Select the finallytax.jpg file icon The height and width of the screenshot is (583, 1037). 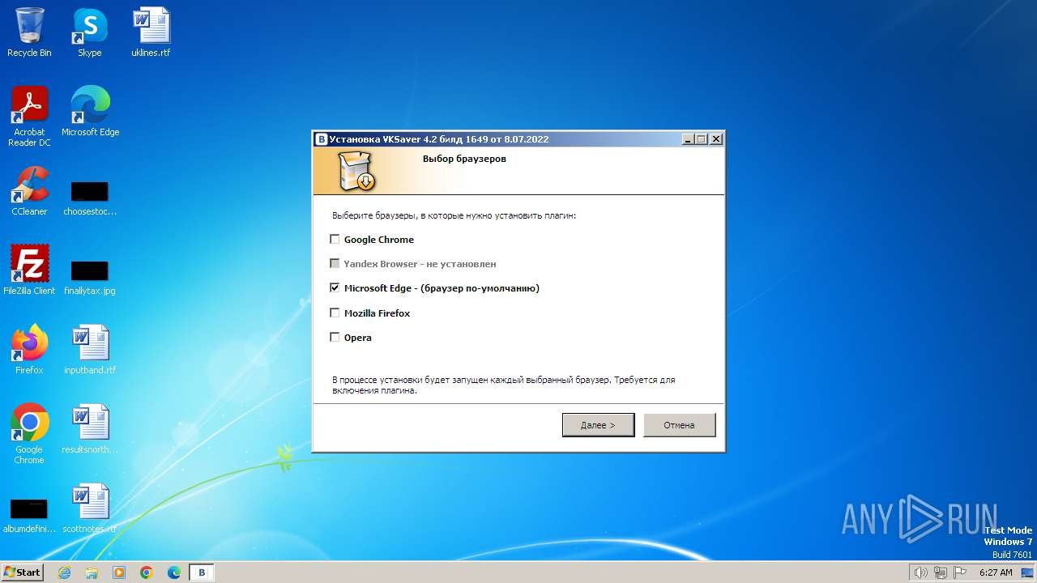(x=90, y=277)
